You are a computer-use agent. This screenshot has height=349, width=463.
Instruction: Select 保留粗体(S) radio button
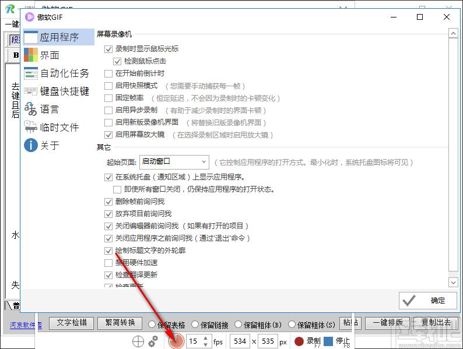point(292,325)
